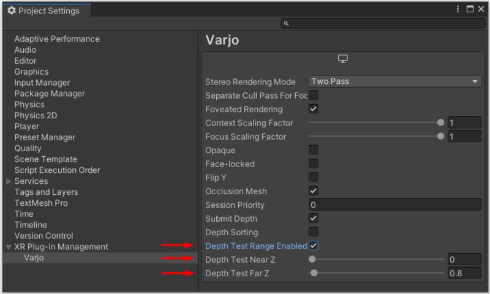Open Audio settings
490x294 pixels.
25,50
